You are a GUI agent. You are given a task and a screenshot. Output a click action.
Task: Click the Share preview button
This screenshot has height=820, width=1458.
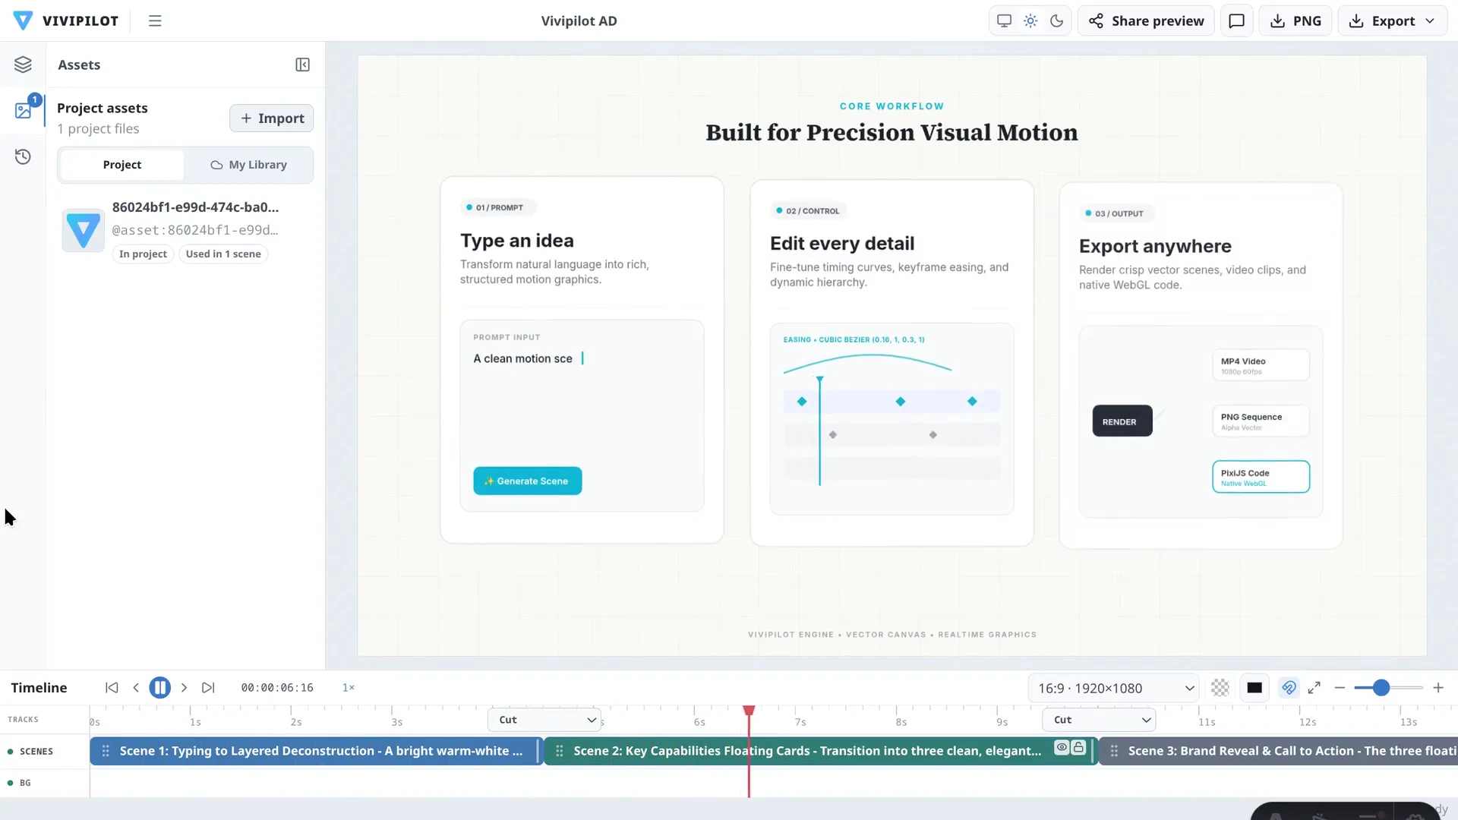tap(1146, 20)
